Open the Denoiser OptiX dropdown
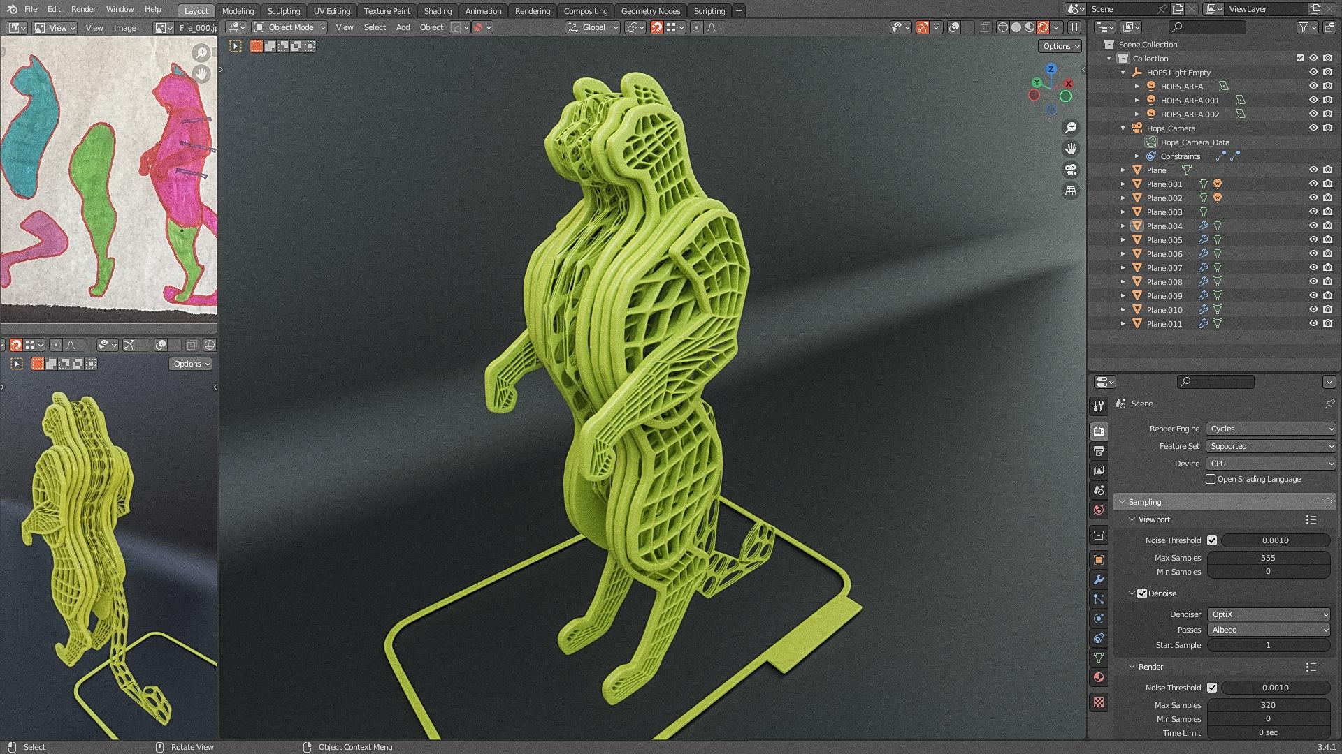 point(1269,614)
